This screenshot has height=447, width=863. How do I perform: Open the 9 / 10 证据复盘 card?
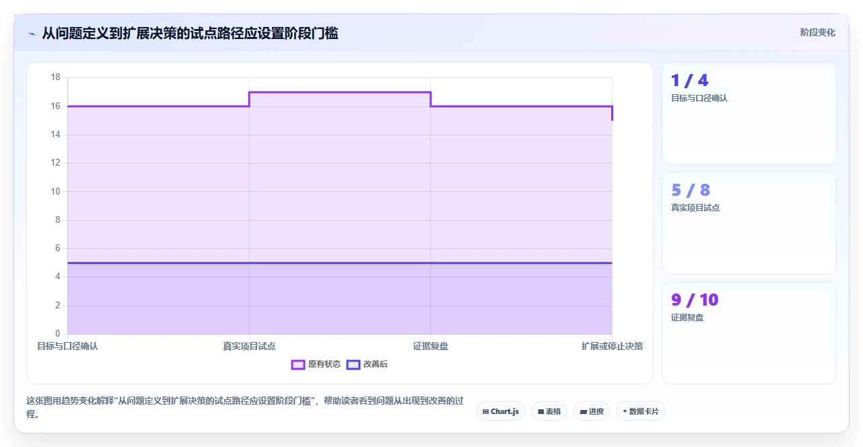[x=749, y=333]
